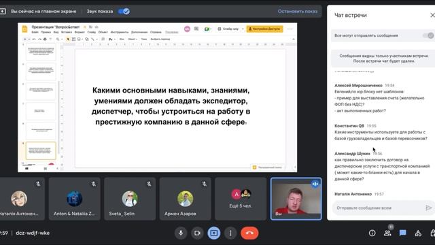Toggle Все могут отправлять сообщения switch
This screenshot has width=435, height=245.
pyautogui.click(x=428, y=35)
